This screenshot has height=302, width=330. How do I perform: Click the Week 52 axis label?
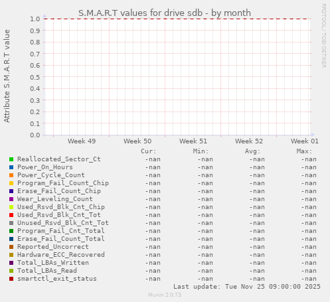pos(249,141)
